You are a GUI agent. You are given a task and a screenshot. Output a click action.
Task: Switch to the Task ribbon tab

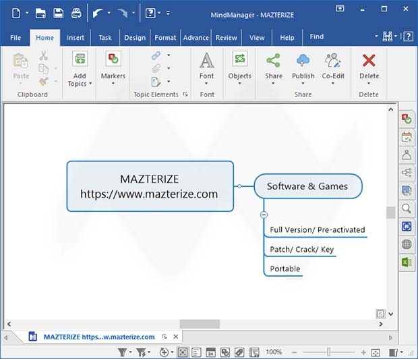pos(105,38)
